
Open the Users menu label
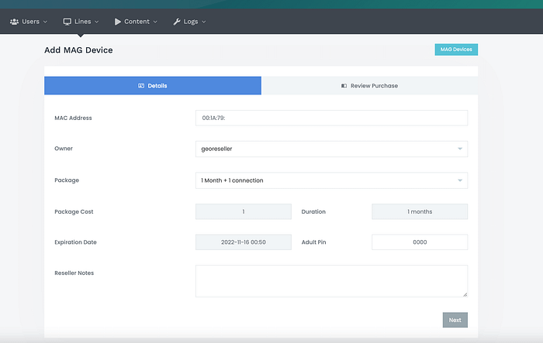(x=30, y=22)
